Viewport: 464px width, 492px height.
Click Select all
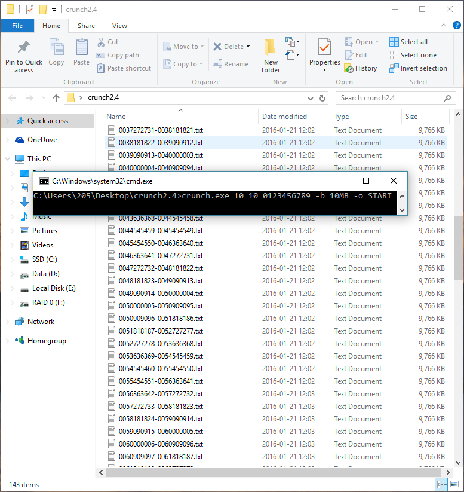(408, 42)
